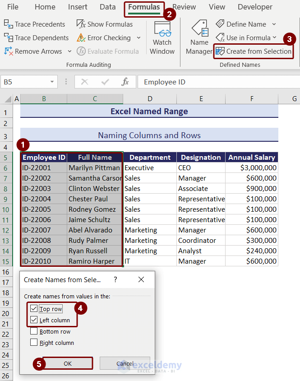Click the Select All corner triangle
The width and height of the screenshot is (300, 381).
(8, 99)
